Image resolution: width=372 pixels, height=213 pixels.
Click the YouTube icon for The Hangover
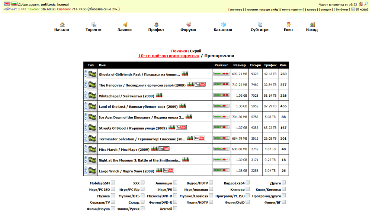pyautogui.click(x=200, y=84)
